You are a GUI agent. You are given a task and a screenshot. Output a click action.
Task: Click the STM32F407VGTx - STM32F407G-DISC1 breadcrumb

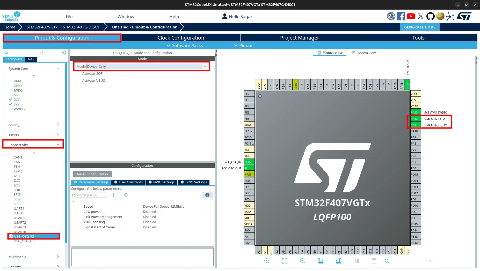click(63, 27)
